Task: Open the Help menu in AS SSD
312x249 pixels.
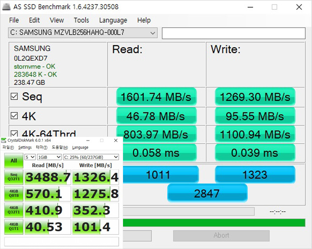Action: (x=144, y=21)
